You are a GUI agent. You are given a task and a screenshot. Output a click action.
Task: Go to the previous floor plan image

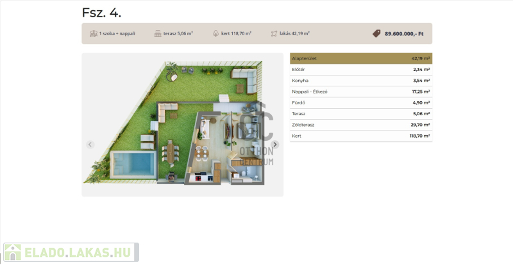tap(90, 145)
